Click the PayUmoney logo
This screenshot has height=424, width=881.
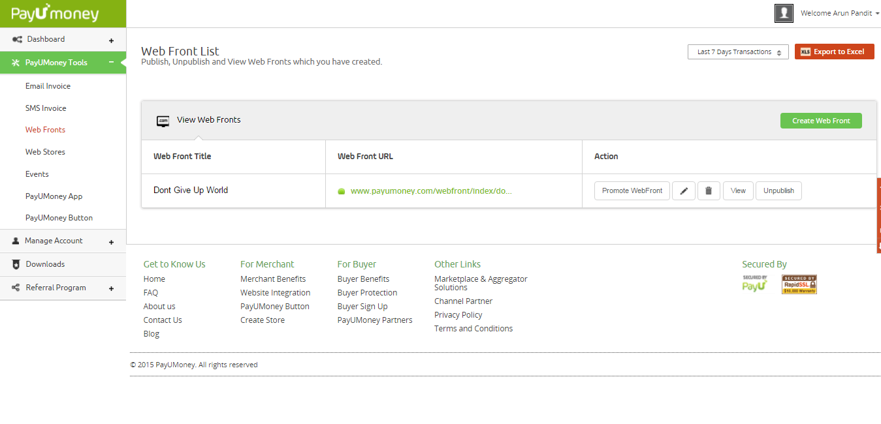55,14
